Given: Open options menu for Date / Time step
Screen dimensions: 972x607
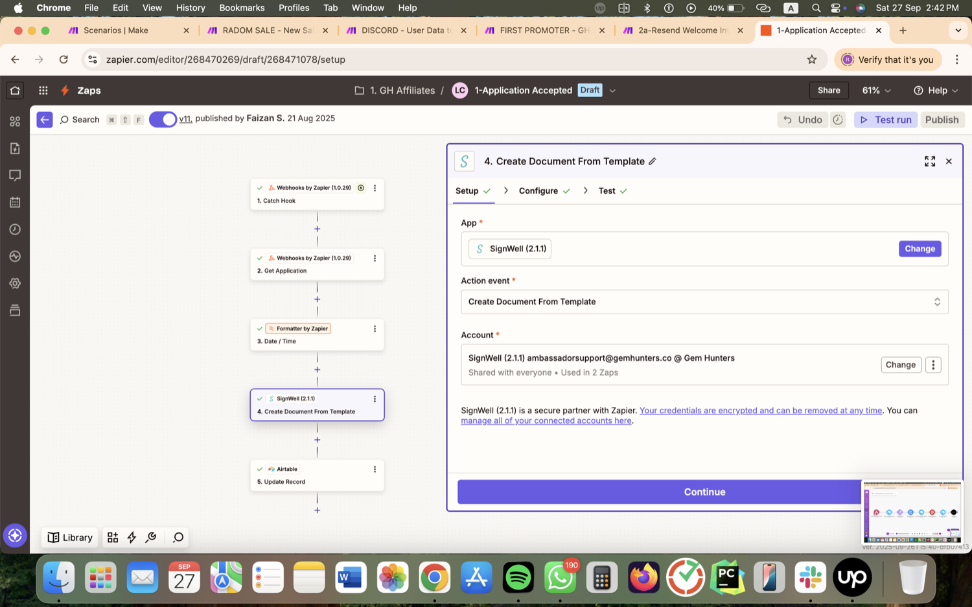Looking at the screenshot, I should pos(375,329).
